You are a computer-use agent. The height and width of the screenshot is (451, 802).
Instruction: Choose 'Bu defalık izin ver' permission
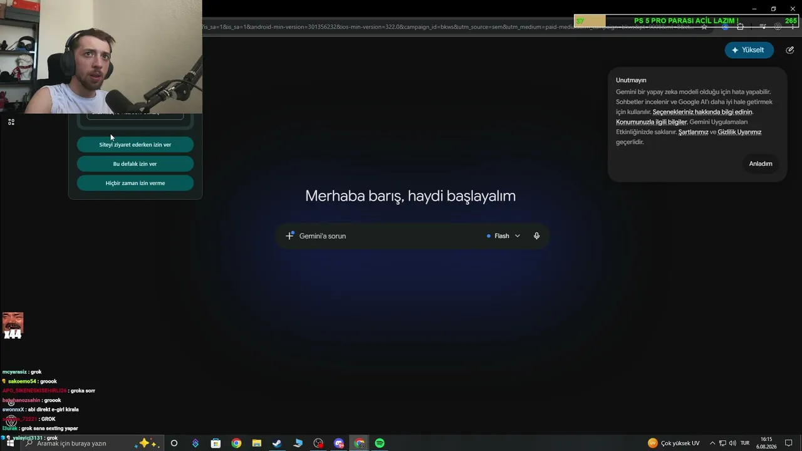pos(135,164)
